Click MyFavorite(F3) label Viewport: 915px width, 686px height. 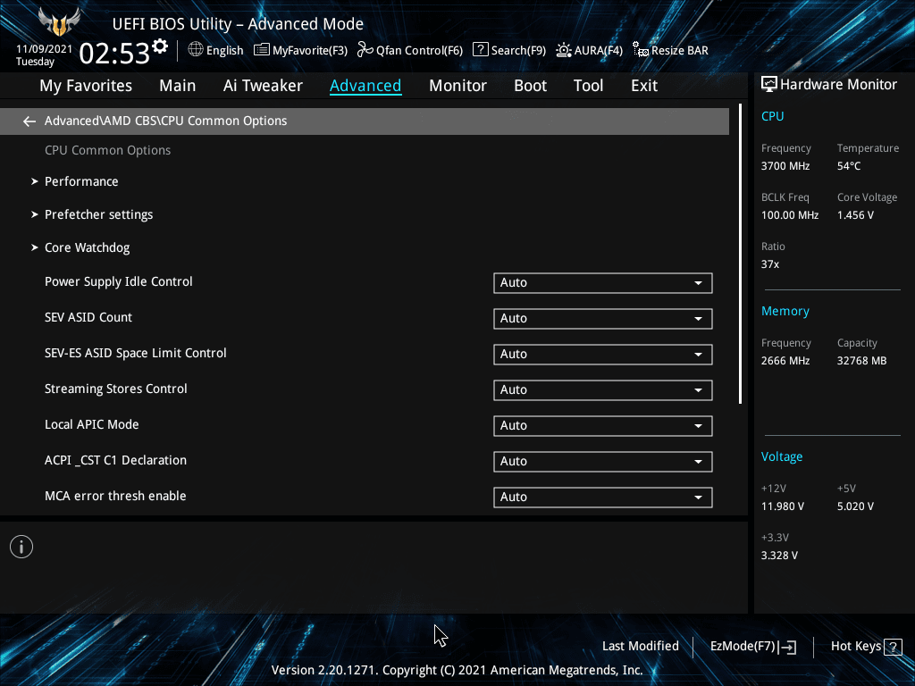click(x=310, y=51)
